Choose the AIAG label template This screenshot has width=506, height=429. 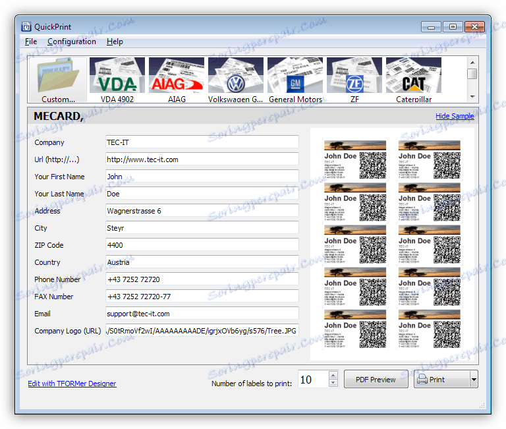pos(177,80)
